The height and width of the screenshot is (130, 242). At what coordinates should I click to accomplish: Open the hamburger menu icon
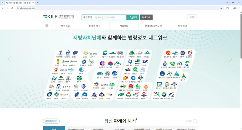point(47,26)
